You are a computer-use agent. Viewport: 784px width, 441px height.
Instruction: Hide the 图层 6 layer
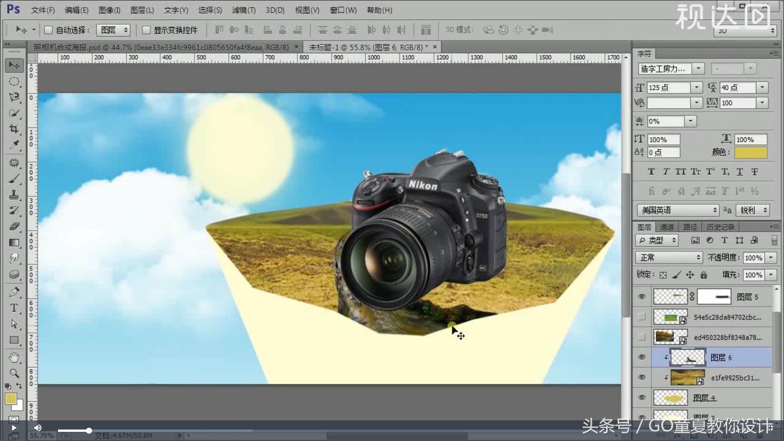coord(641,357)
